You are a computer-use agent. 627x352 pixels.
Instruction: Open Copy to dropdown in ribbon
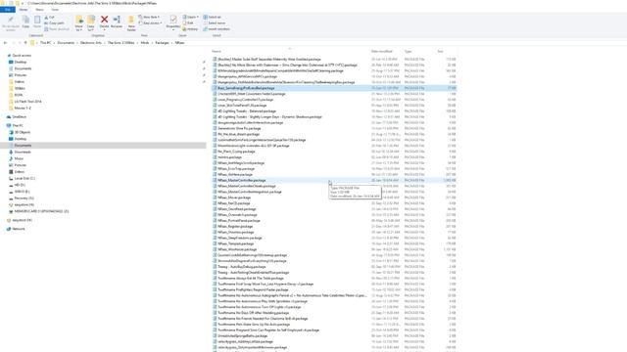[x=91, y=22]
